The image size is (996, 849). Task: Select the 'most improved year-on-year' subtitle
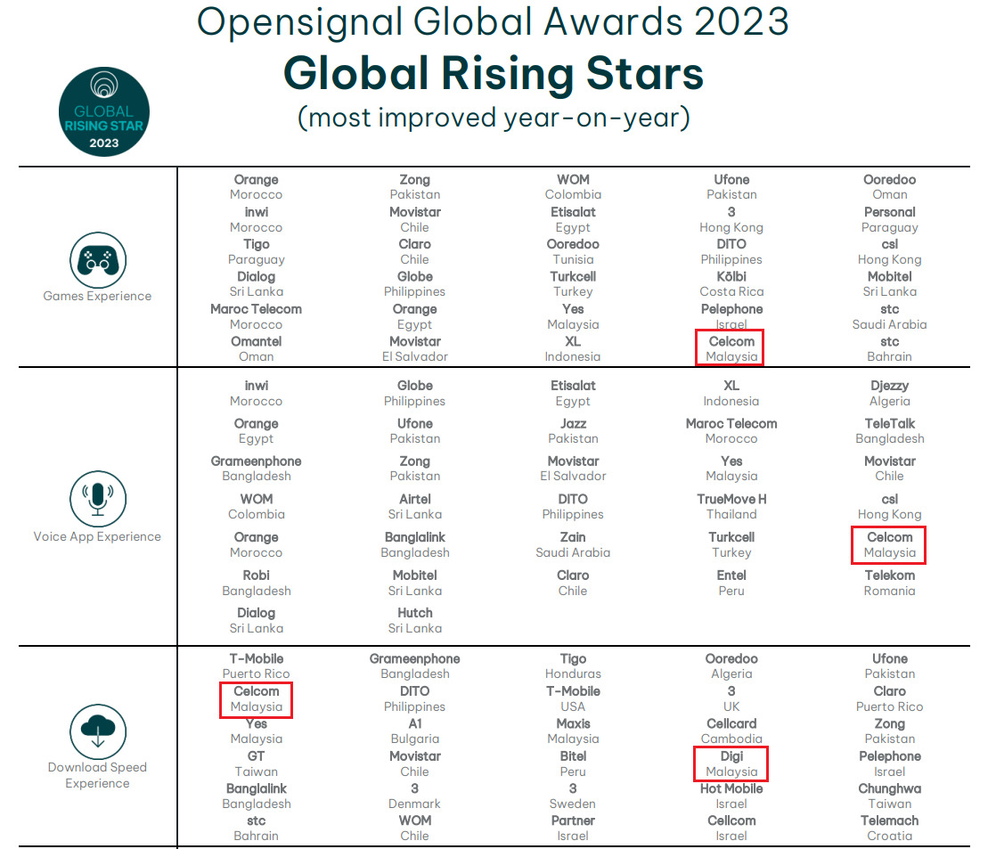pyautogui.click(x=493, y=117)
